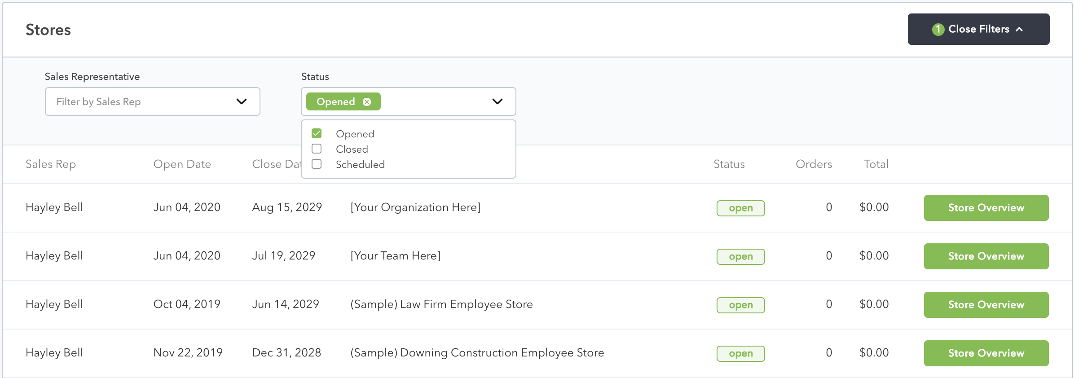Viewport: 1074px width, 378px height.
Task: Select the Scheduled option in status list
Action: point(360,164)
